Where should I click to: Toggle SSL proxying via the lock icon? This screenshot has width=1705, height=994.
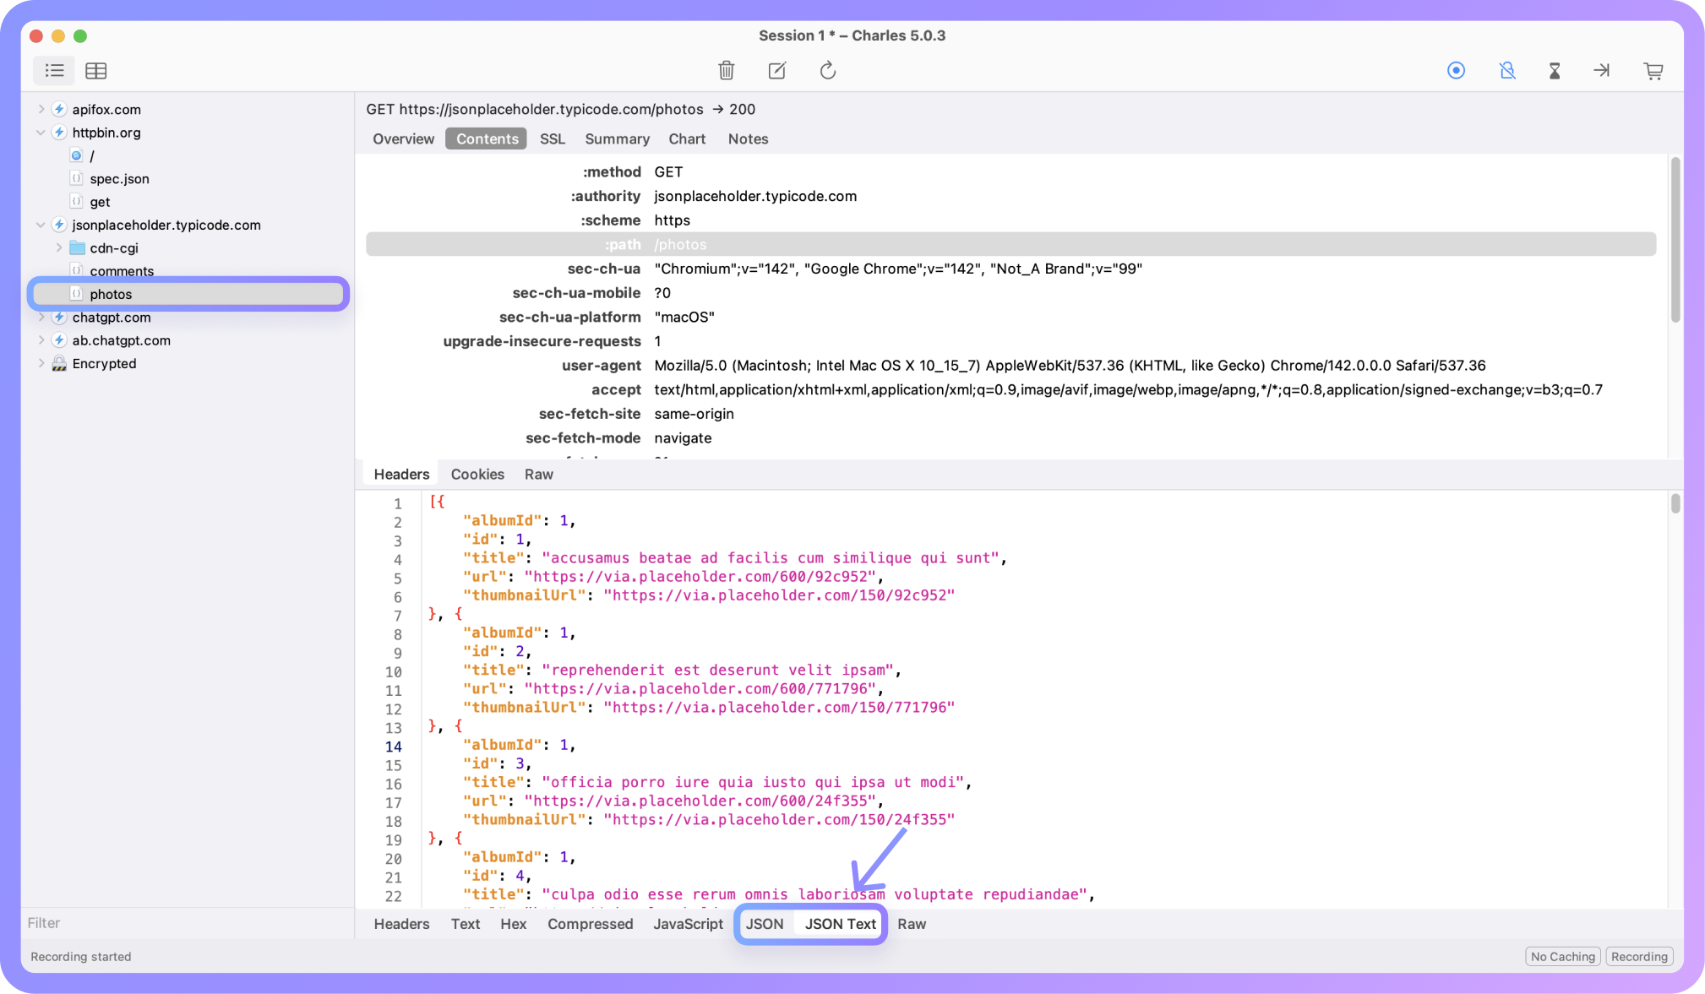(1507, 71)
